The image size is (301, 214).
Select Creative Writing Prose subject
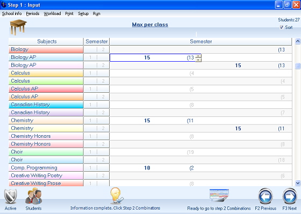[46, 183]
